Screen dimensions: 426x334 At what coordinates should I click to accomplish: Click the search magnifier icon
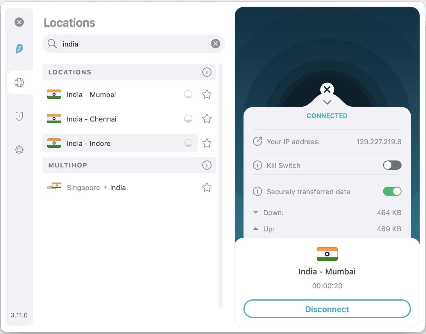52,44
